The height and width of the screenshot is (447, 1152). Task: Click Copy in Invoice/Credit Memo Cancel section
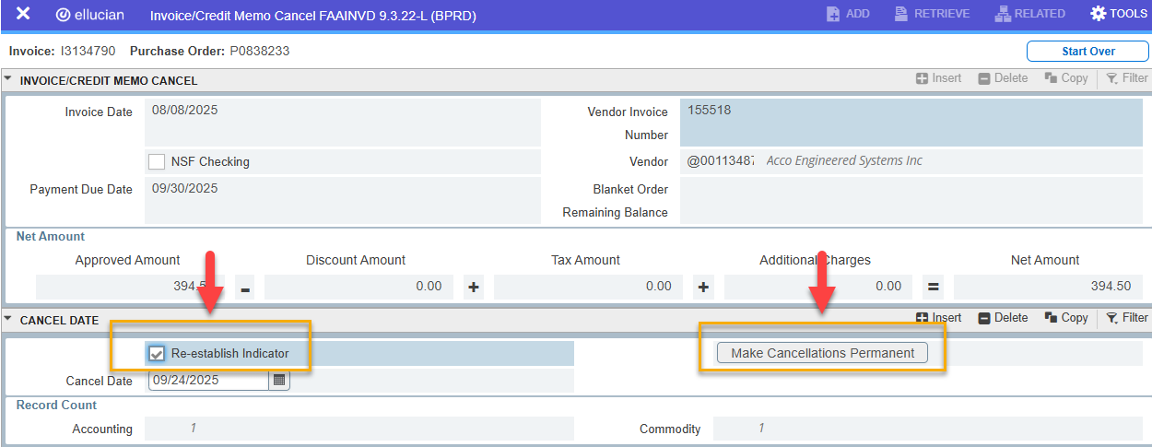pyautogui.click(x=1066, y=78)
